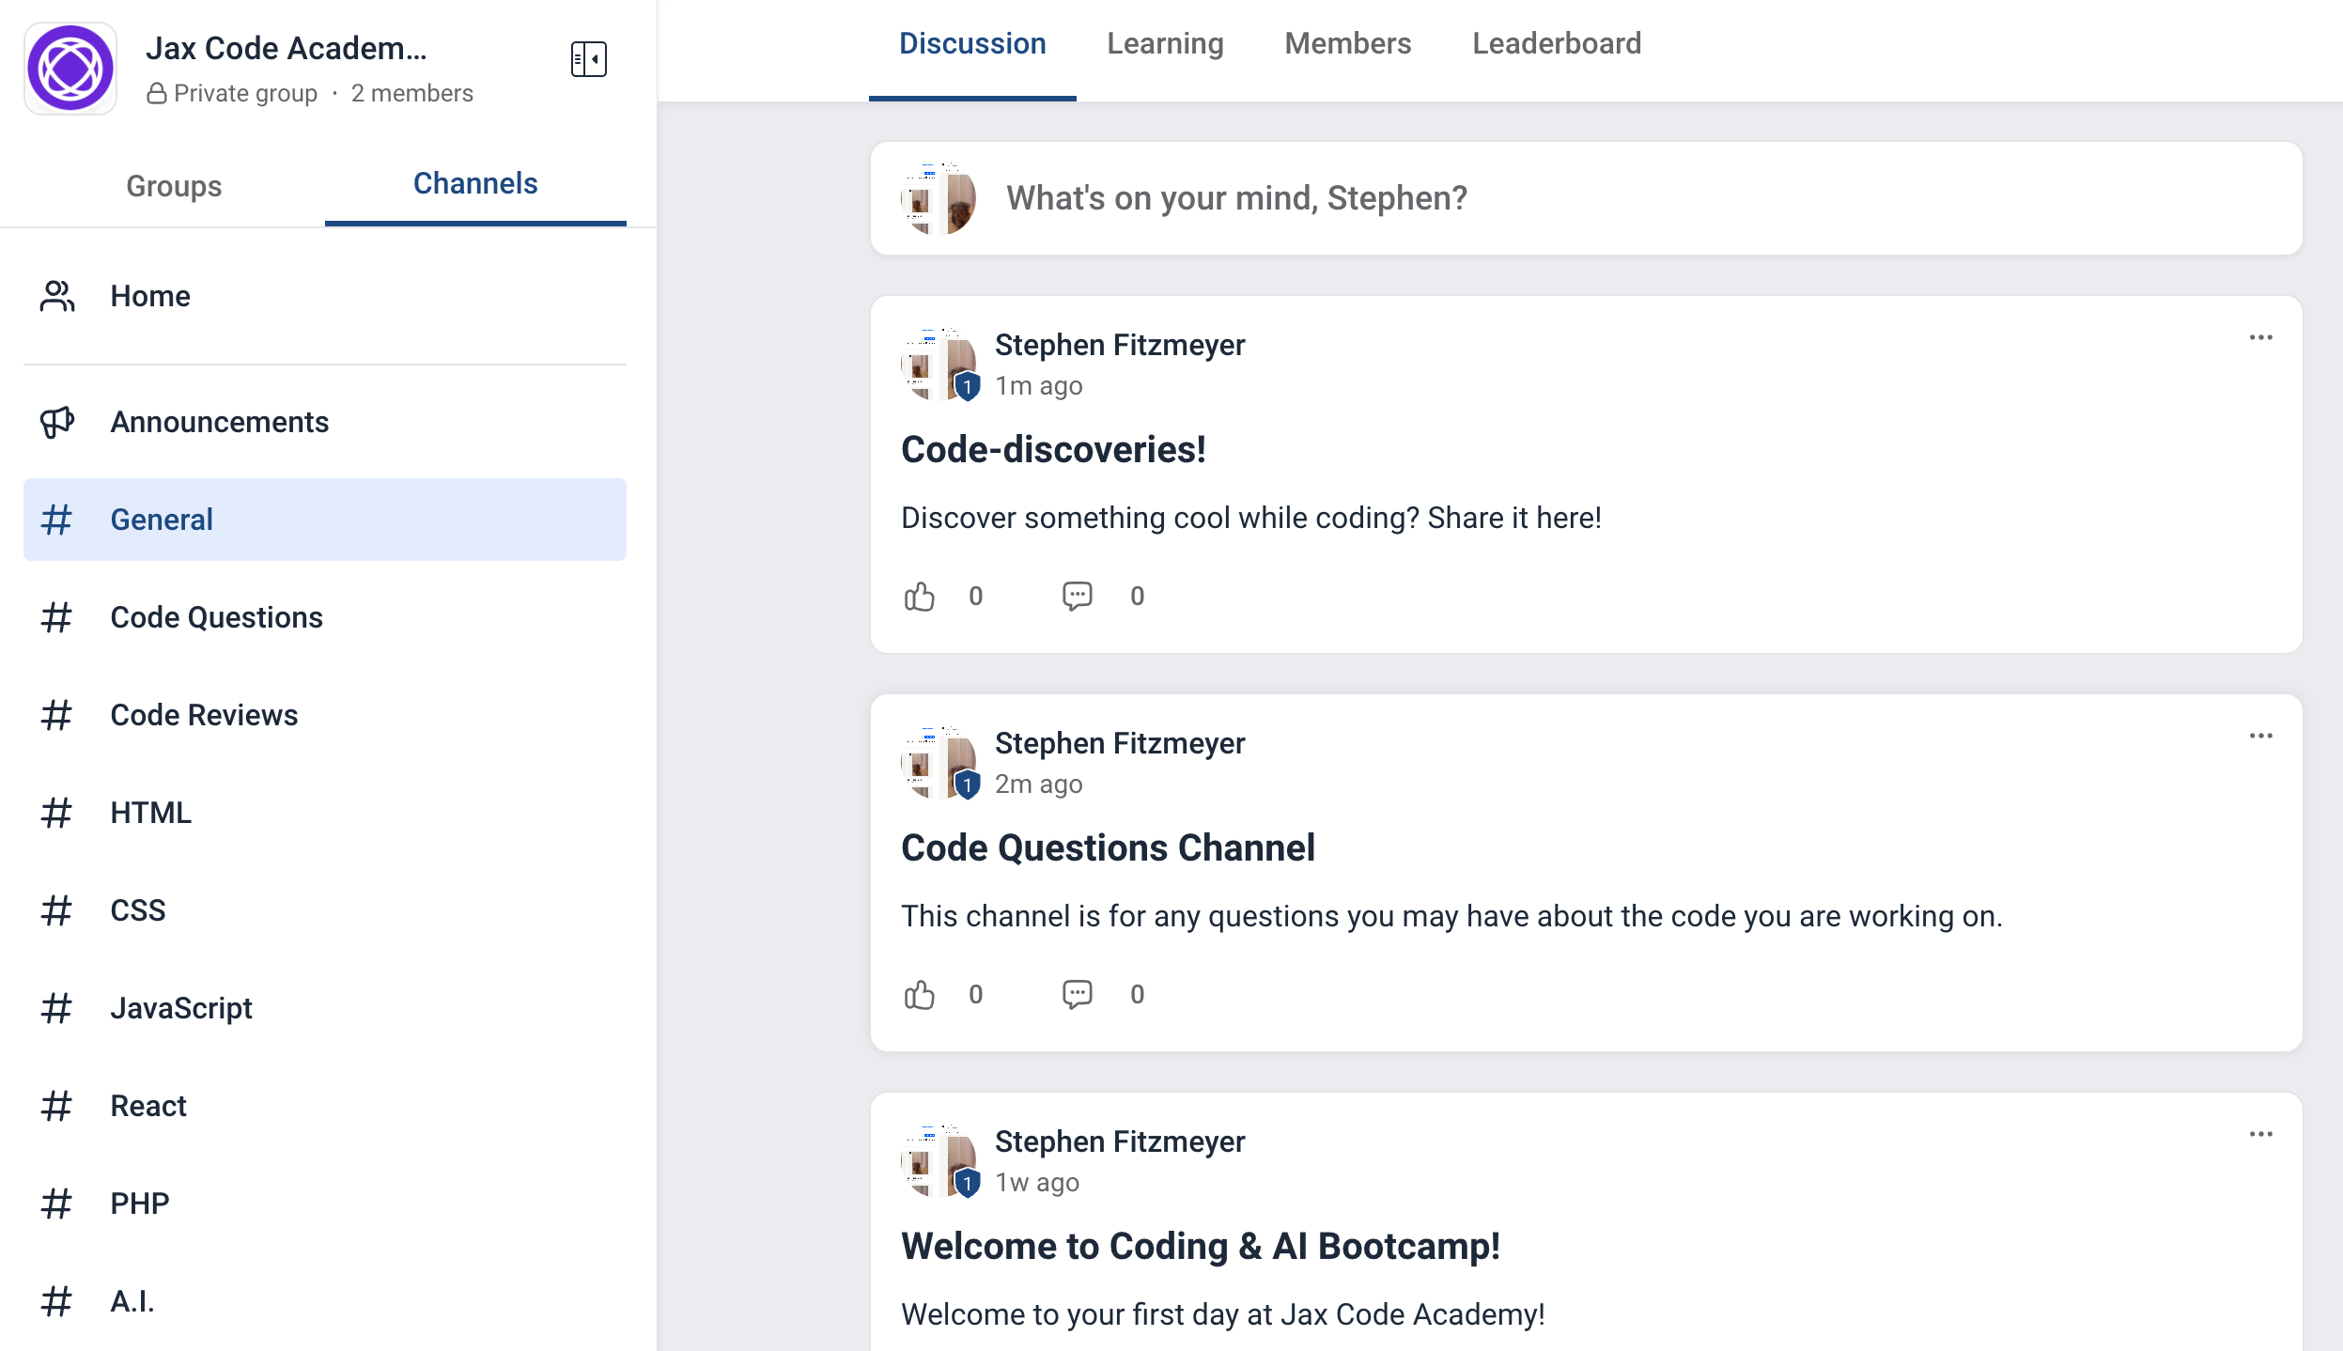Select the Code Reviews channel
The height and width of the screenshot is (1351, 2343).
tap(204, 715)
